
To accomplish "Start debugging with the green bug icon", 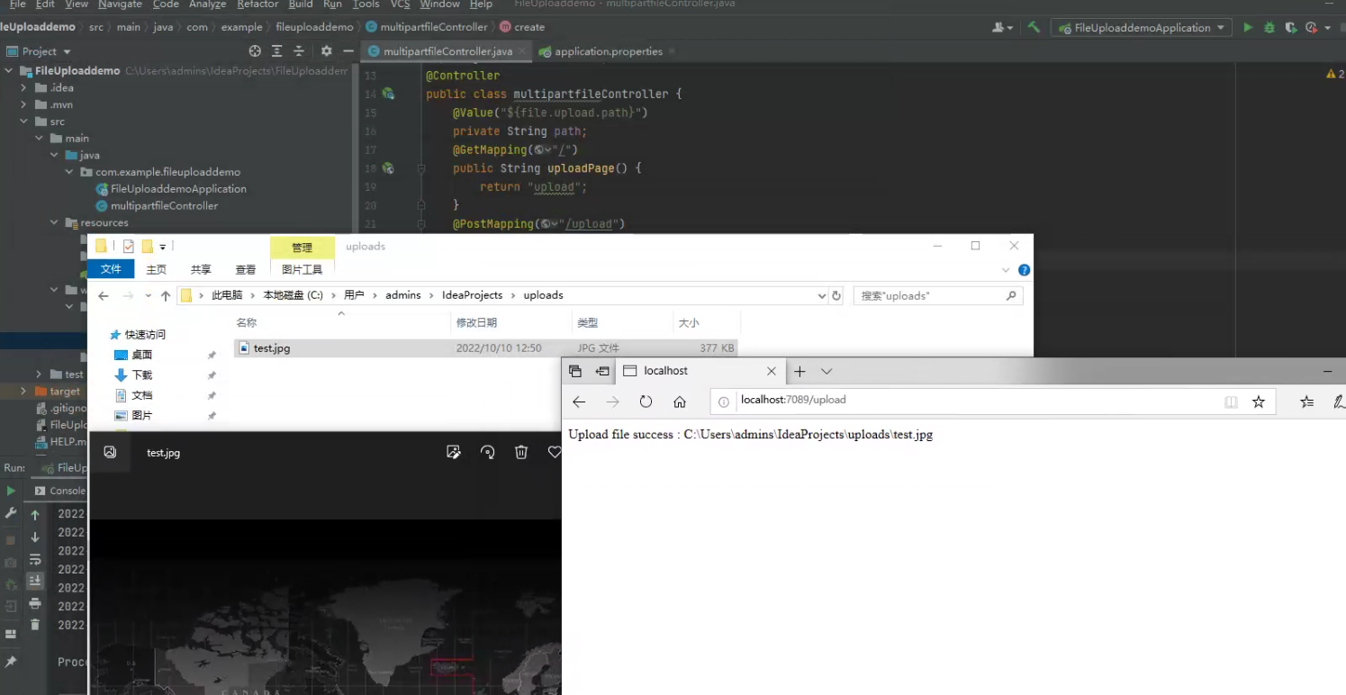I will click(x=1269, y=28).
